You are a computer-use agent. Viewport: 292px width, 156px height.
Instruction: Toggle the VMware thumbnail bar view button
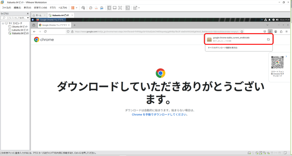(x=115, y=8)
